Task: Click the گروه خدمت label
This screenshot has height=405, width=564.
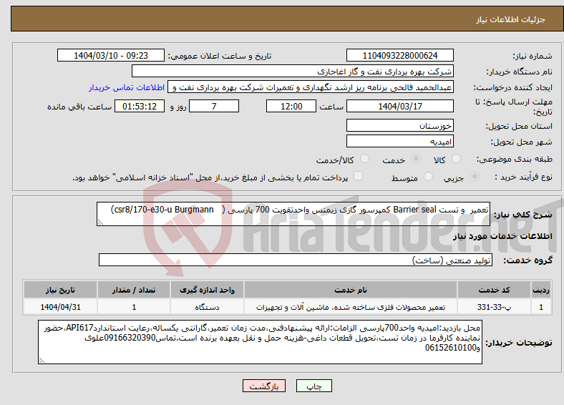Action: 527,260
